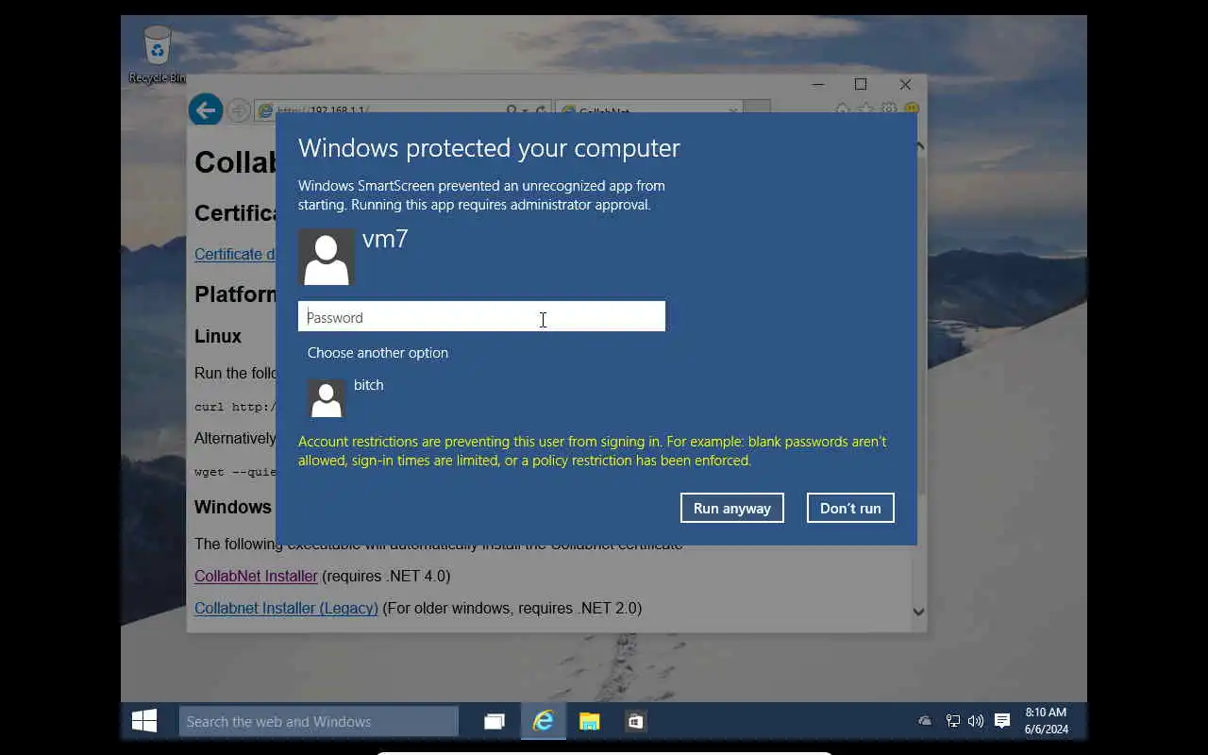
Task: Refresh the page in Internet Explorer
Action: coord(541,110)
